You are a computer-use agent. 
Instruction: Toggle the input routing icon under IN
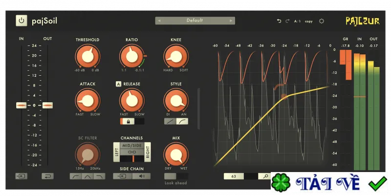click(x=21, y=176)
